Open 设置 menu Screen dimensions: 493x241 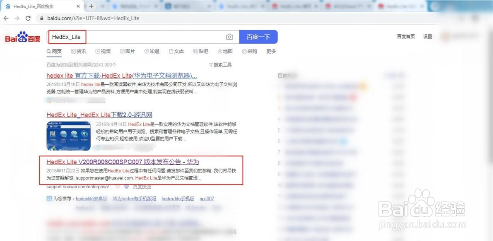click(x=428, y=37)
